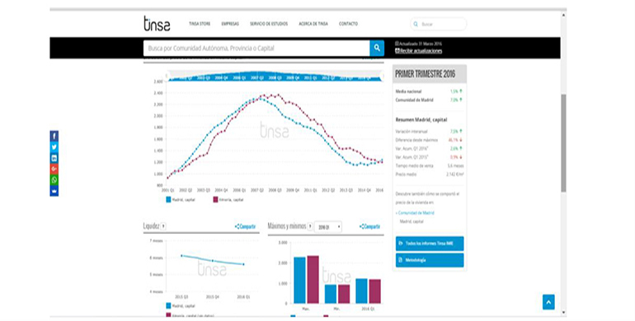Screen dimensions: 635x321
Task: Open the 2016 Q1 quarter dropdown
Action: pos(327,227)
